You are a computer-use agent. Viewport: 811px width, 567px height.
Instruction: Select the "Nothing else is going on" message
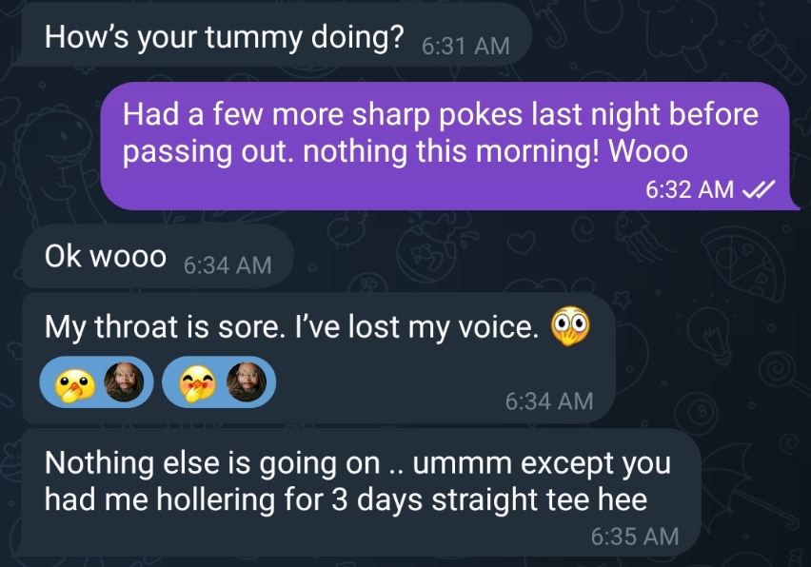(358, 480)
